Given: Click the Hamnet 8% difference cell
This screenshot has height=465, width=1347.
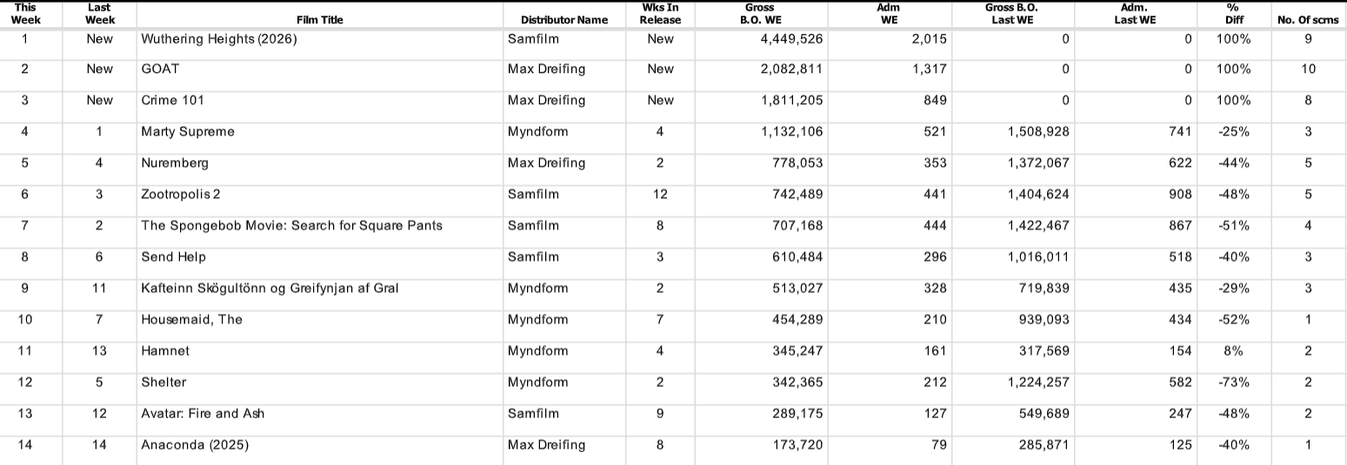Looking at the screenshot, I should [x=1233, y=351].
